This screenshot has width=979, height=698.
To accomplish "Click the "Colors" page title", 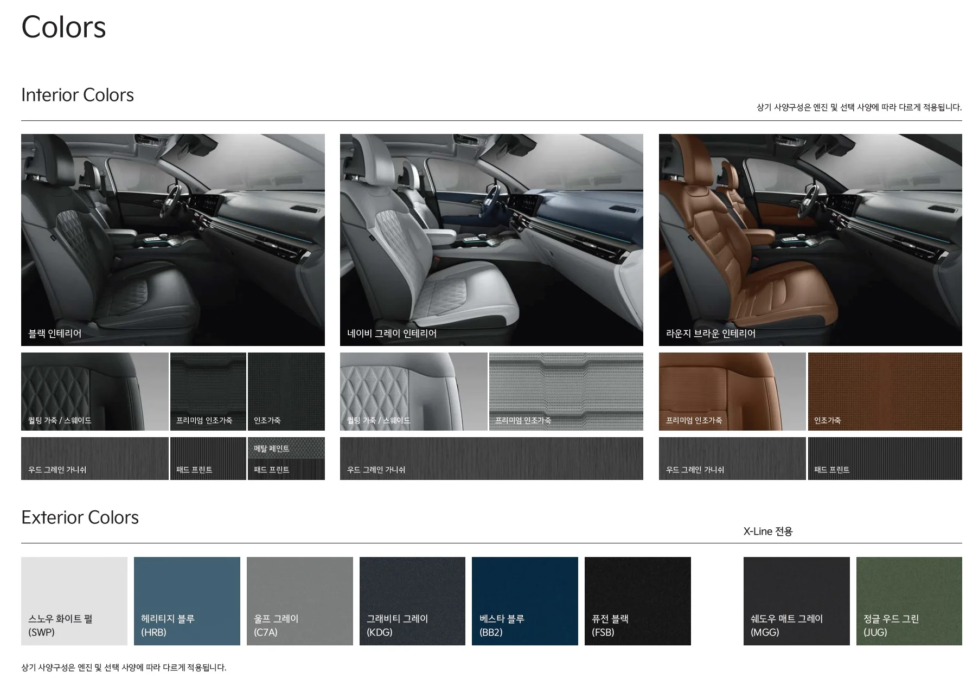I will click(63, 27).
